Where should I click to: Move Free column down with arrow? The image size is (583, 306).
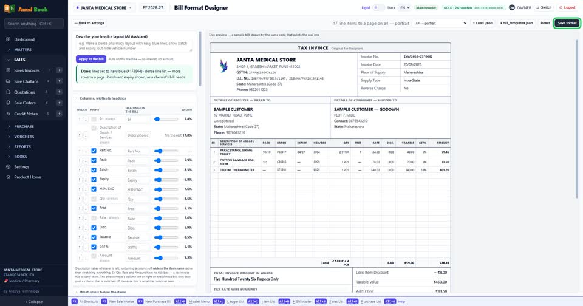86,209
